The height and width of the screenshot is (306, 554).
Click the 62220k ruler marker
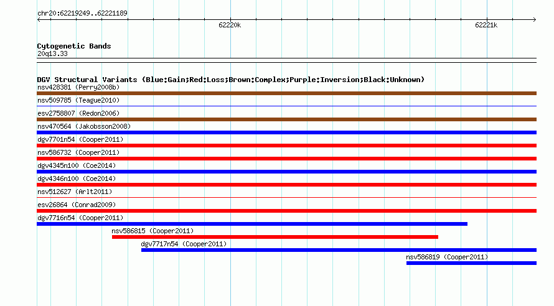point(230,25)
